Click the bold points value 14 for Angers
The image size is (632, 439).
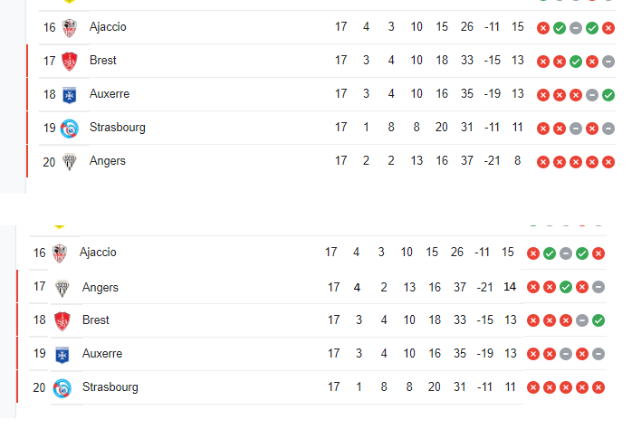[x=510, y=287]
